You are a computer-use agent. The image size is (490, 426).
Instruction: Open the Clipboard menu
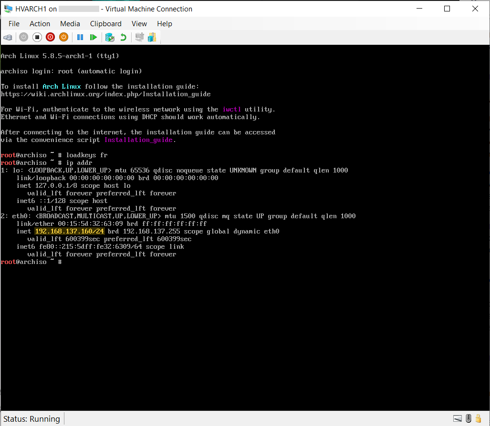[x=105, y=24]
